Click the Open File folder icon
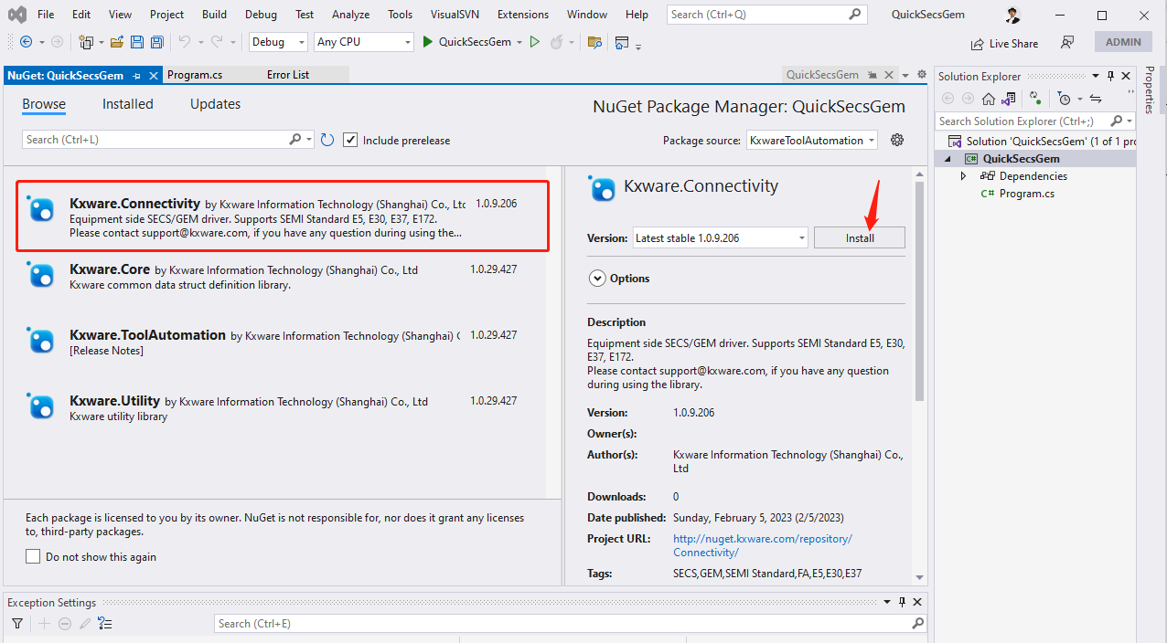This screenshot has width=1167, height=643. click(117, 42)
